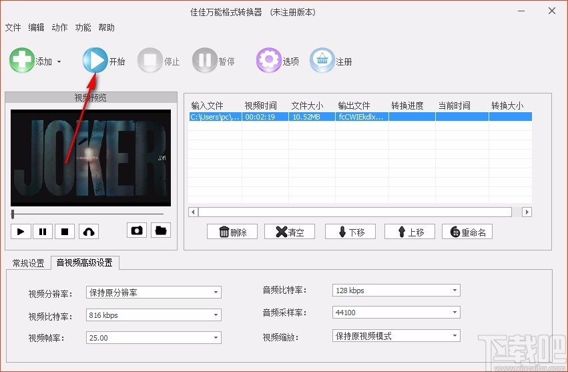
Task: Expand the audio sample rate 44100 dropdown
Action: (x=455, y=312)
